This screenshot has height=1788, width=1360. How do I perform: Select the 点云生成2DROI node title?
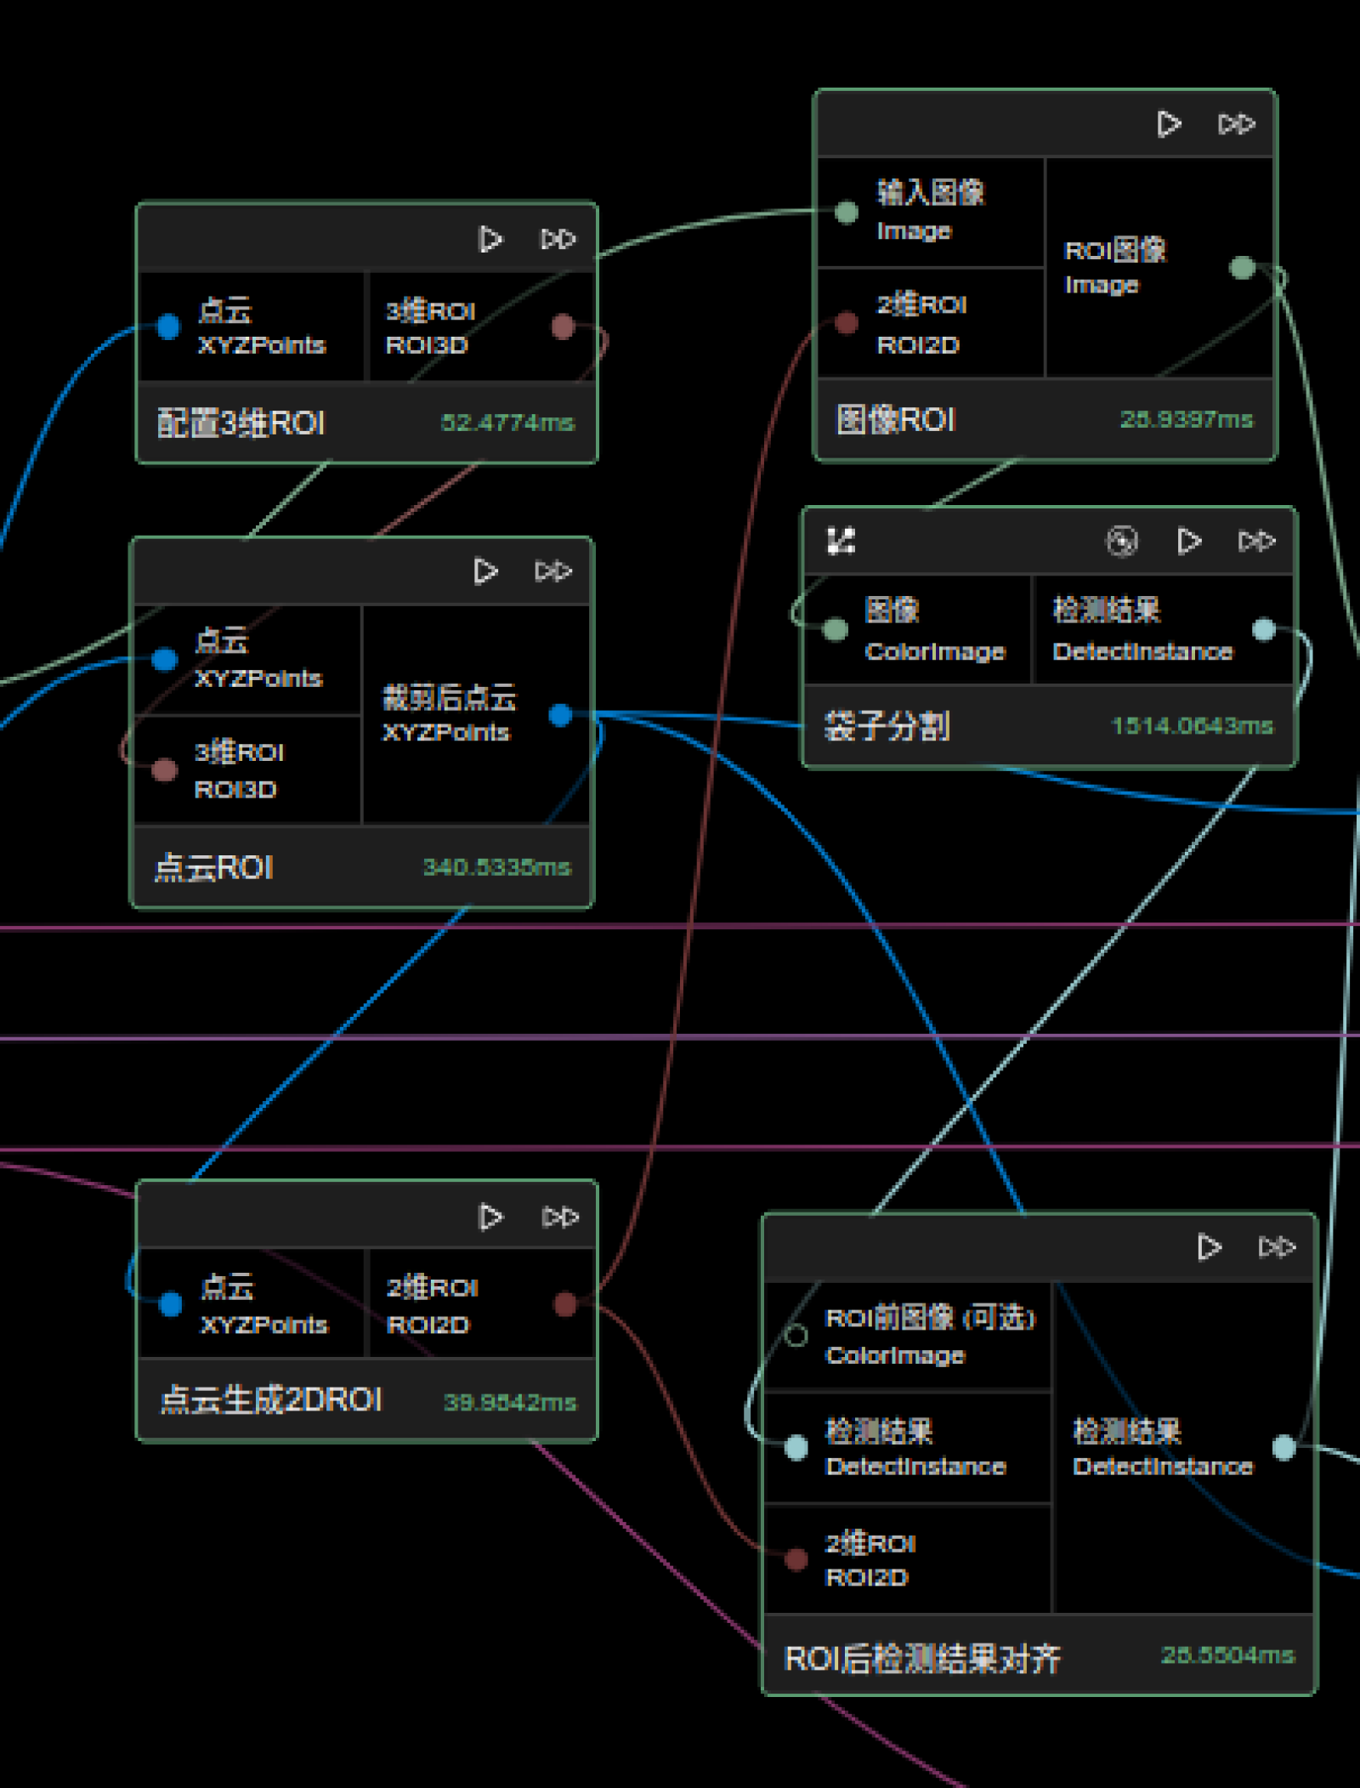click(271, 1400)
